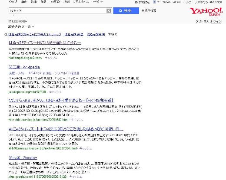Click the blue search button

point(126,10)
